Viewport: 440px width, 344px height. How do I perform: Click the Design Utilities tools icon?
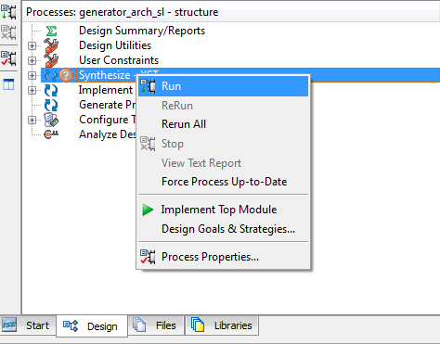[51, 45]
